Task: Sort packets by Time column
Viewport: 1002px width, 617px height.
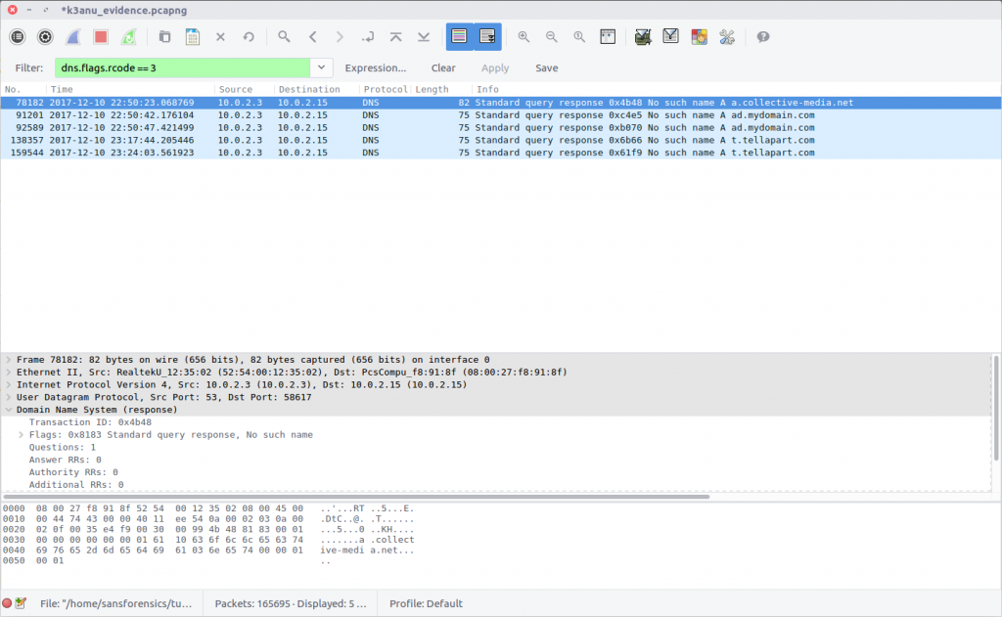Action: [x=130, y=89]
